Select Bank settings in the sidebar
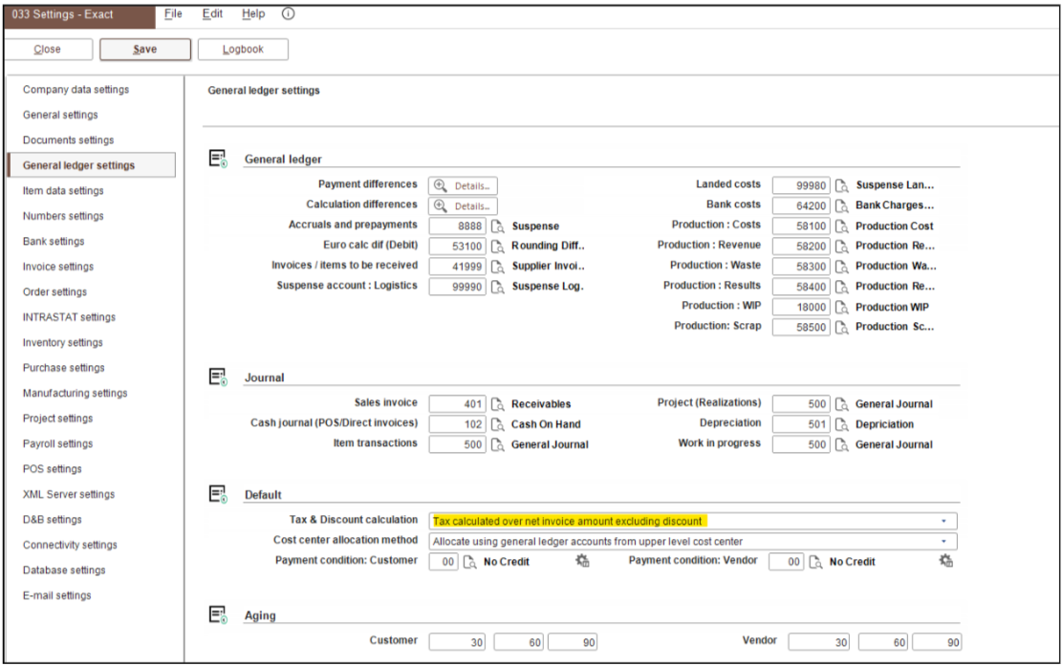This screenshot has height=666, width=1063. pos(54,242)
